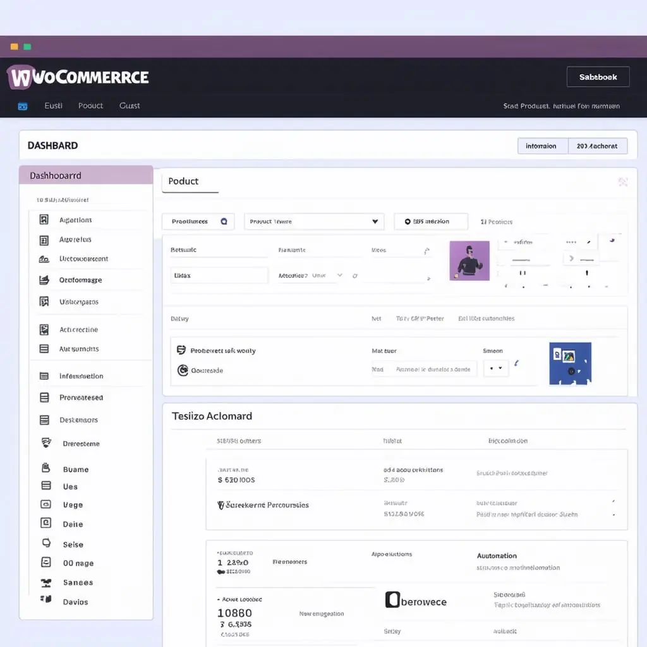Click the Sureekerne Percoursies row icon
The image size is (647, 647).
pos(221,505)
